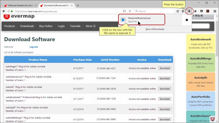Go back using the browser back arrow
The image size is (219, 123).
pos(4,11)
